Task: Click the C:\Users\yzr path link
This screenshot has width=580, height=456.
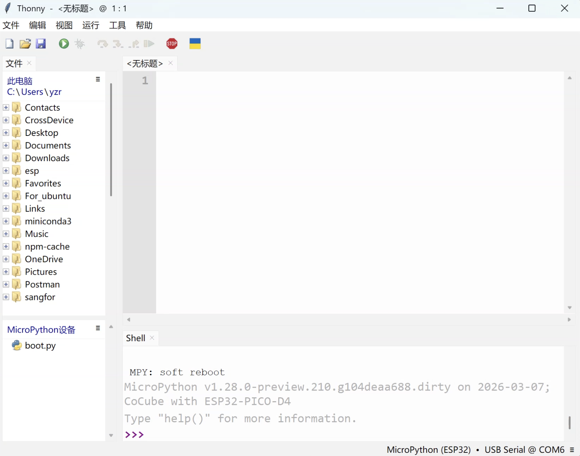Action: coord(34,92)
